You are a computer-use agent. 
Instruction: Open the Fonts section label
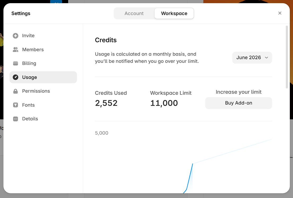pos(28,105)
